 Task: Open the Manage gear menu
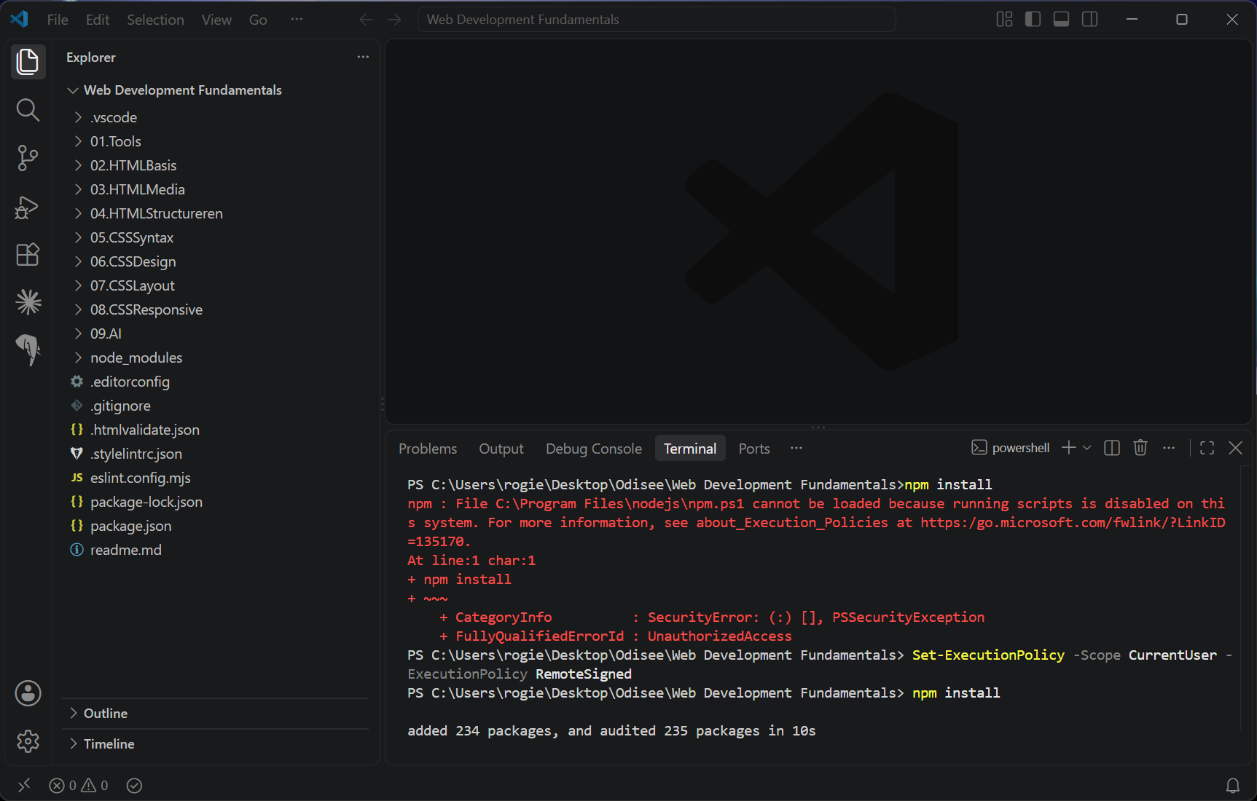[28, 741]
